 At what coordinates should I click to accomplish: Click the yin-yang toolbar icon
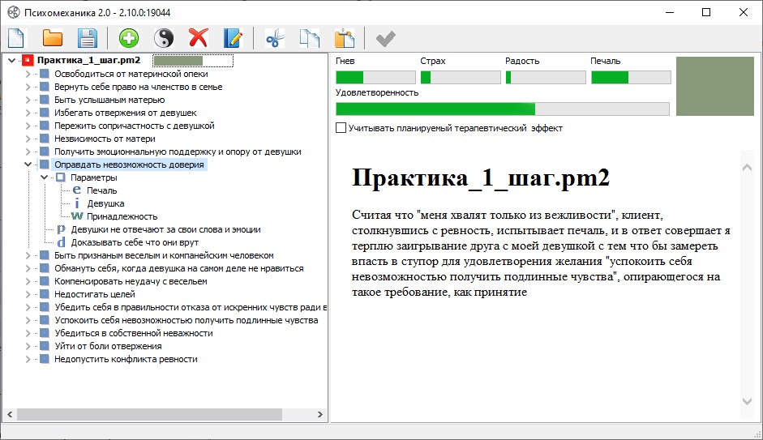pos(164,37)
